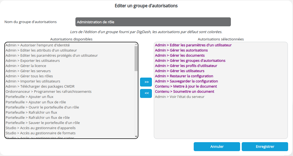Pick 'Admin > Restaurer la configuration' entry
This screenshot has height=156, width=293.
(x=184, y=76)
